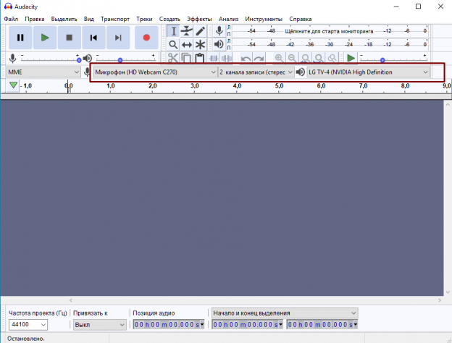This screenshot has height=343, width=452.
Task: Open the Создать menu
Action: click(169, 19)
